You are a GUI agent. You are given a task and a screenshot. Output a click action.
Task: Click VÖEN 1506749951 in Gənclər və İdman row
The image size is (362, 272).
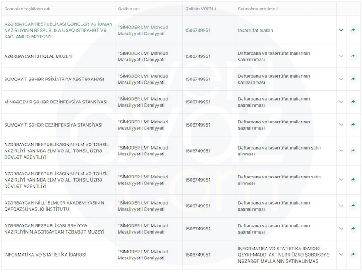tap(198, 30)
